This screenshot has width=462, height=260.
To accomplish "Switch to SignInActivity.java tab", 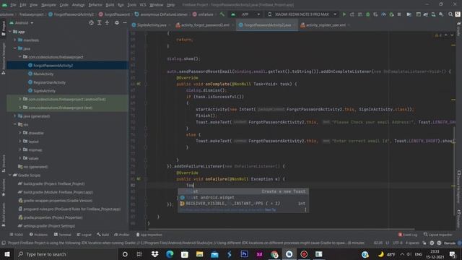I will 152,25.
